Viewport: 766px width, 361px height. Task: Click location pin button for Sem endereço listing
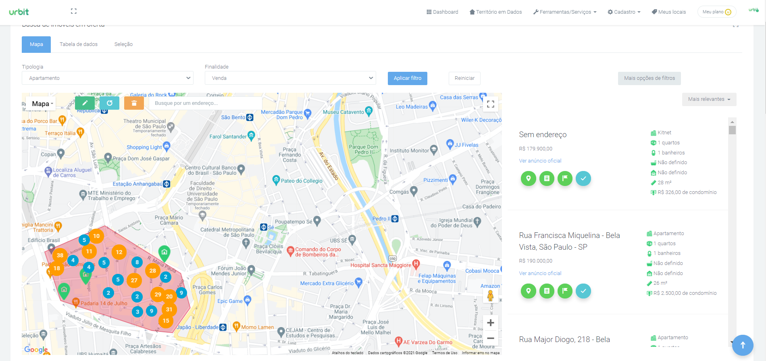click(529, 178)
